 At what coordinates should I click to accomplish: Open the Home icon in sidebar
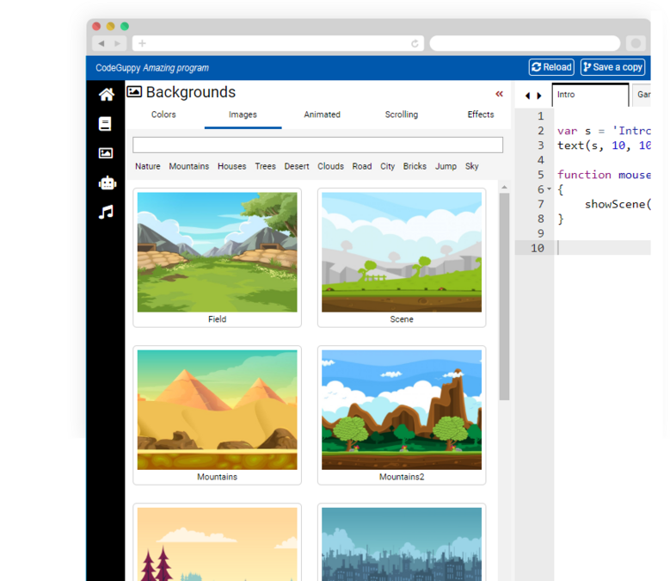click(x=106, y=95)
